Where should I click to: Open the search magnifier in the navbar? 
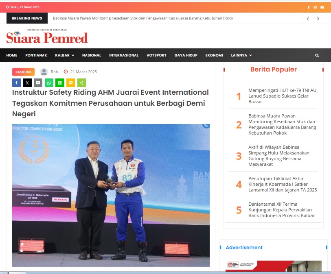[317, 55]
